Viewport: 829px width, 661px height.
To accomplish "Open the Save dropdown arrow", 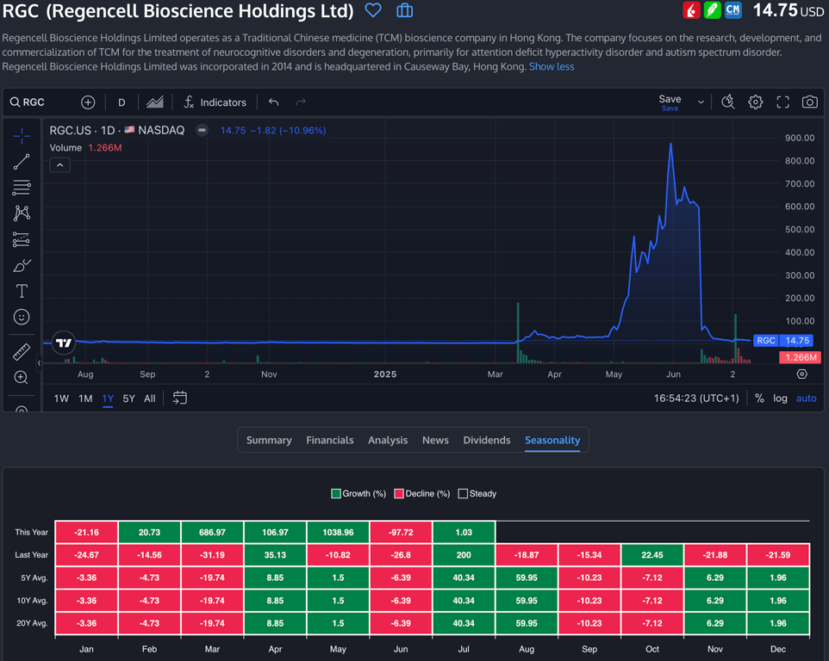I will (x=701, y=102).
